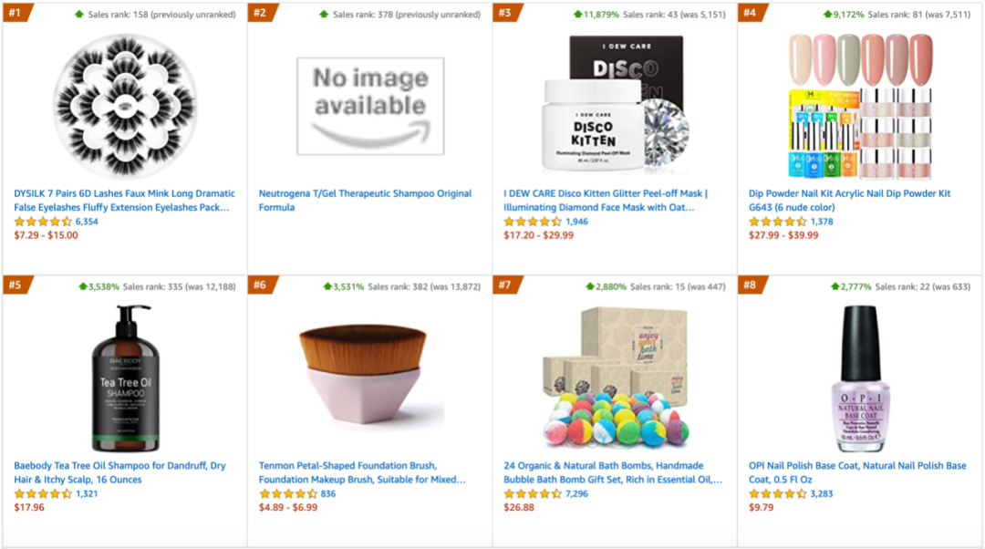
Task: View 1,378 reviews for nail kit
Action: (x=822, y=222)
